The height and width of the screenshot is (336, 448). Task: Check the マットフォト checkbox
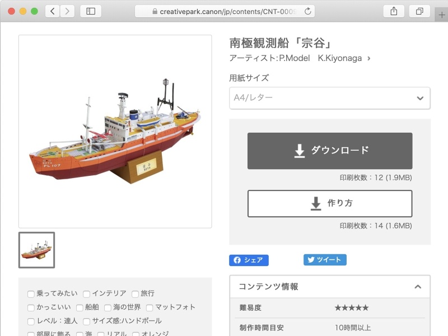149,307
